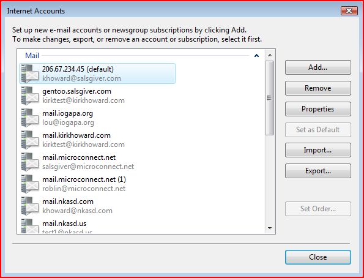Click the mail.microconnect.net (1) account icon
Image resolution: width=364 pixels, height=278 pixels.
coord(30,184)
